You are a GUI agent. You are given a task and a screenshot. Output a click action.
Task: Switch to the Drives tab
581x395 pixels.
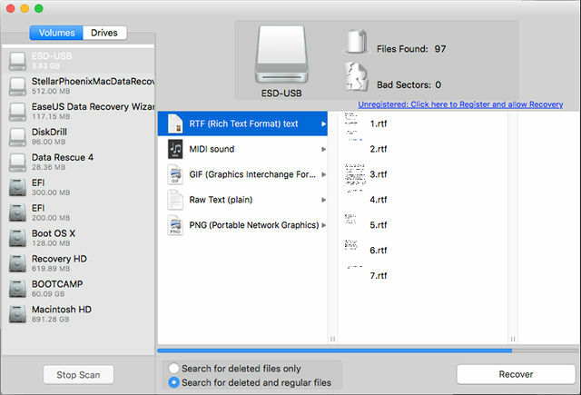104,33
